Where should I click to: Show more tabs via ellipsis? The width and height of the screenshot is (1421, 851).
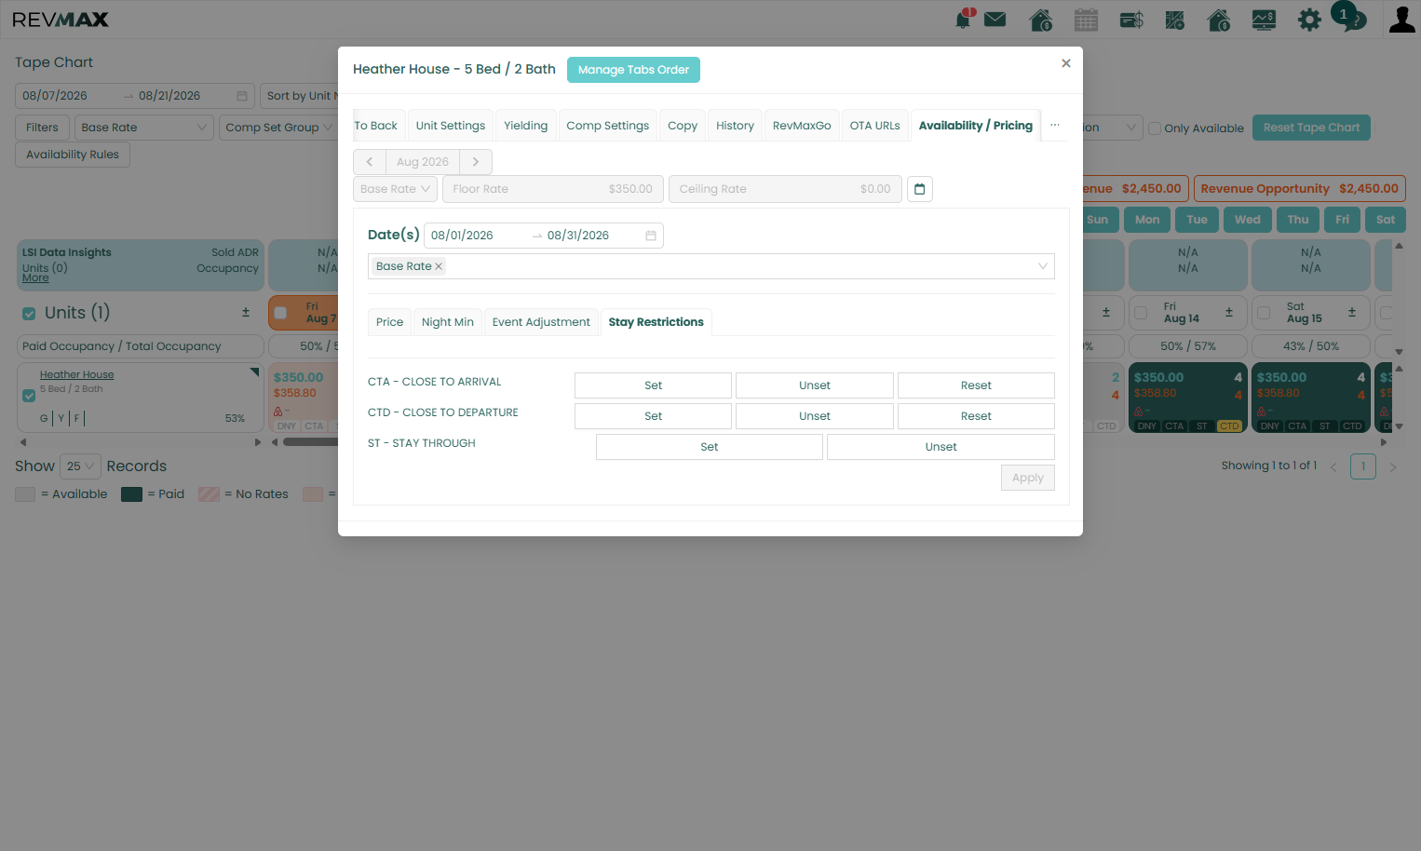pyautogui.click(x=1055, y=126)
